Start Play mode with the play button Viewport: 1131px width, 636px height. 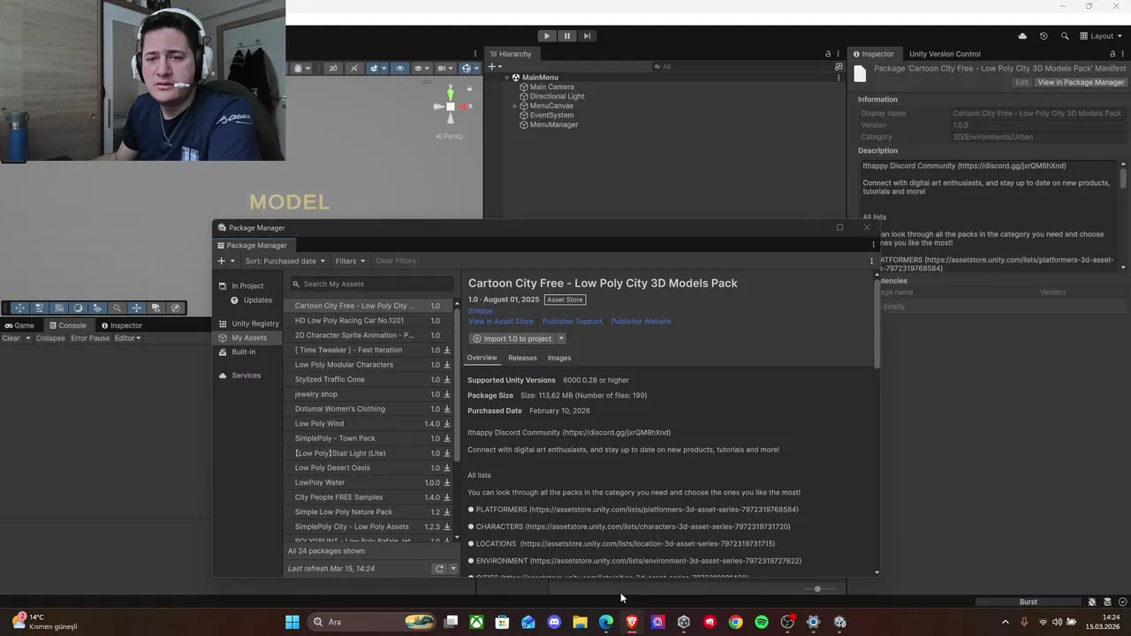(x=547, y=36)
